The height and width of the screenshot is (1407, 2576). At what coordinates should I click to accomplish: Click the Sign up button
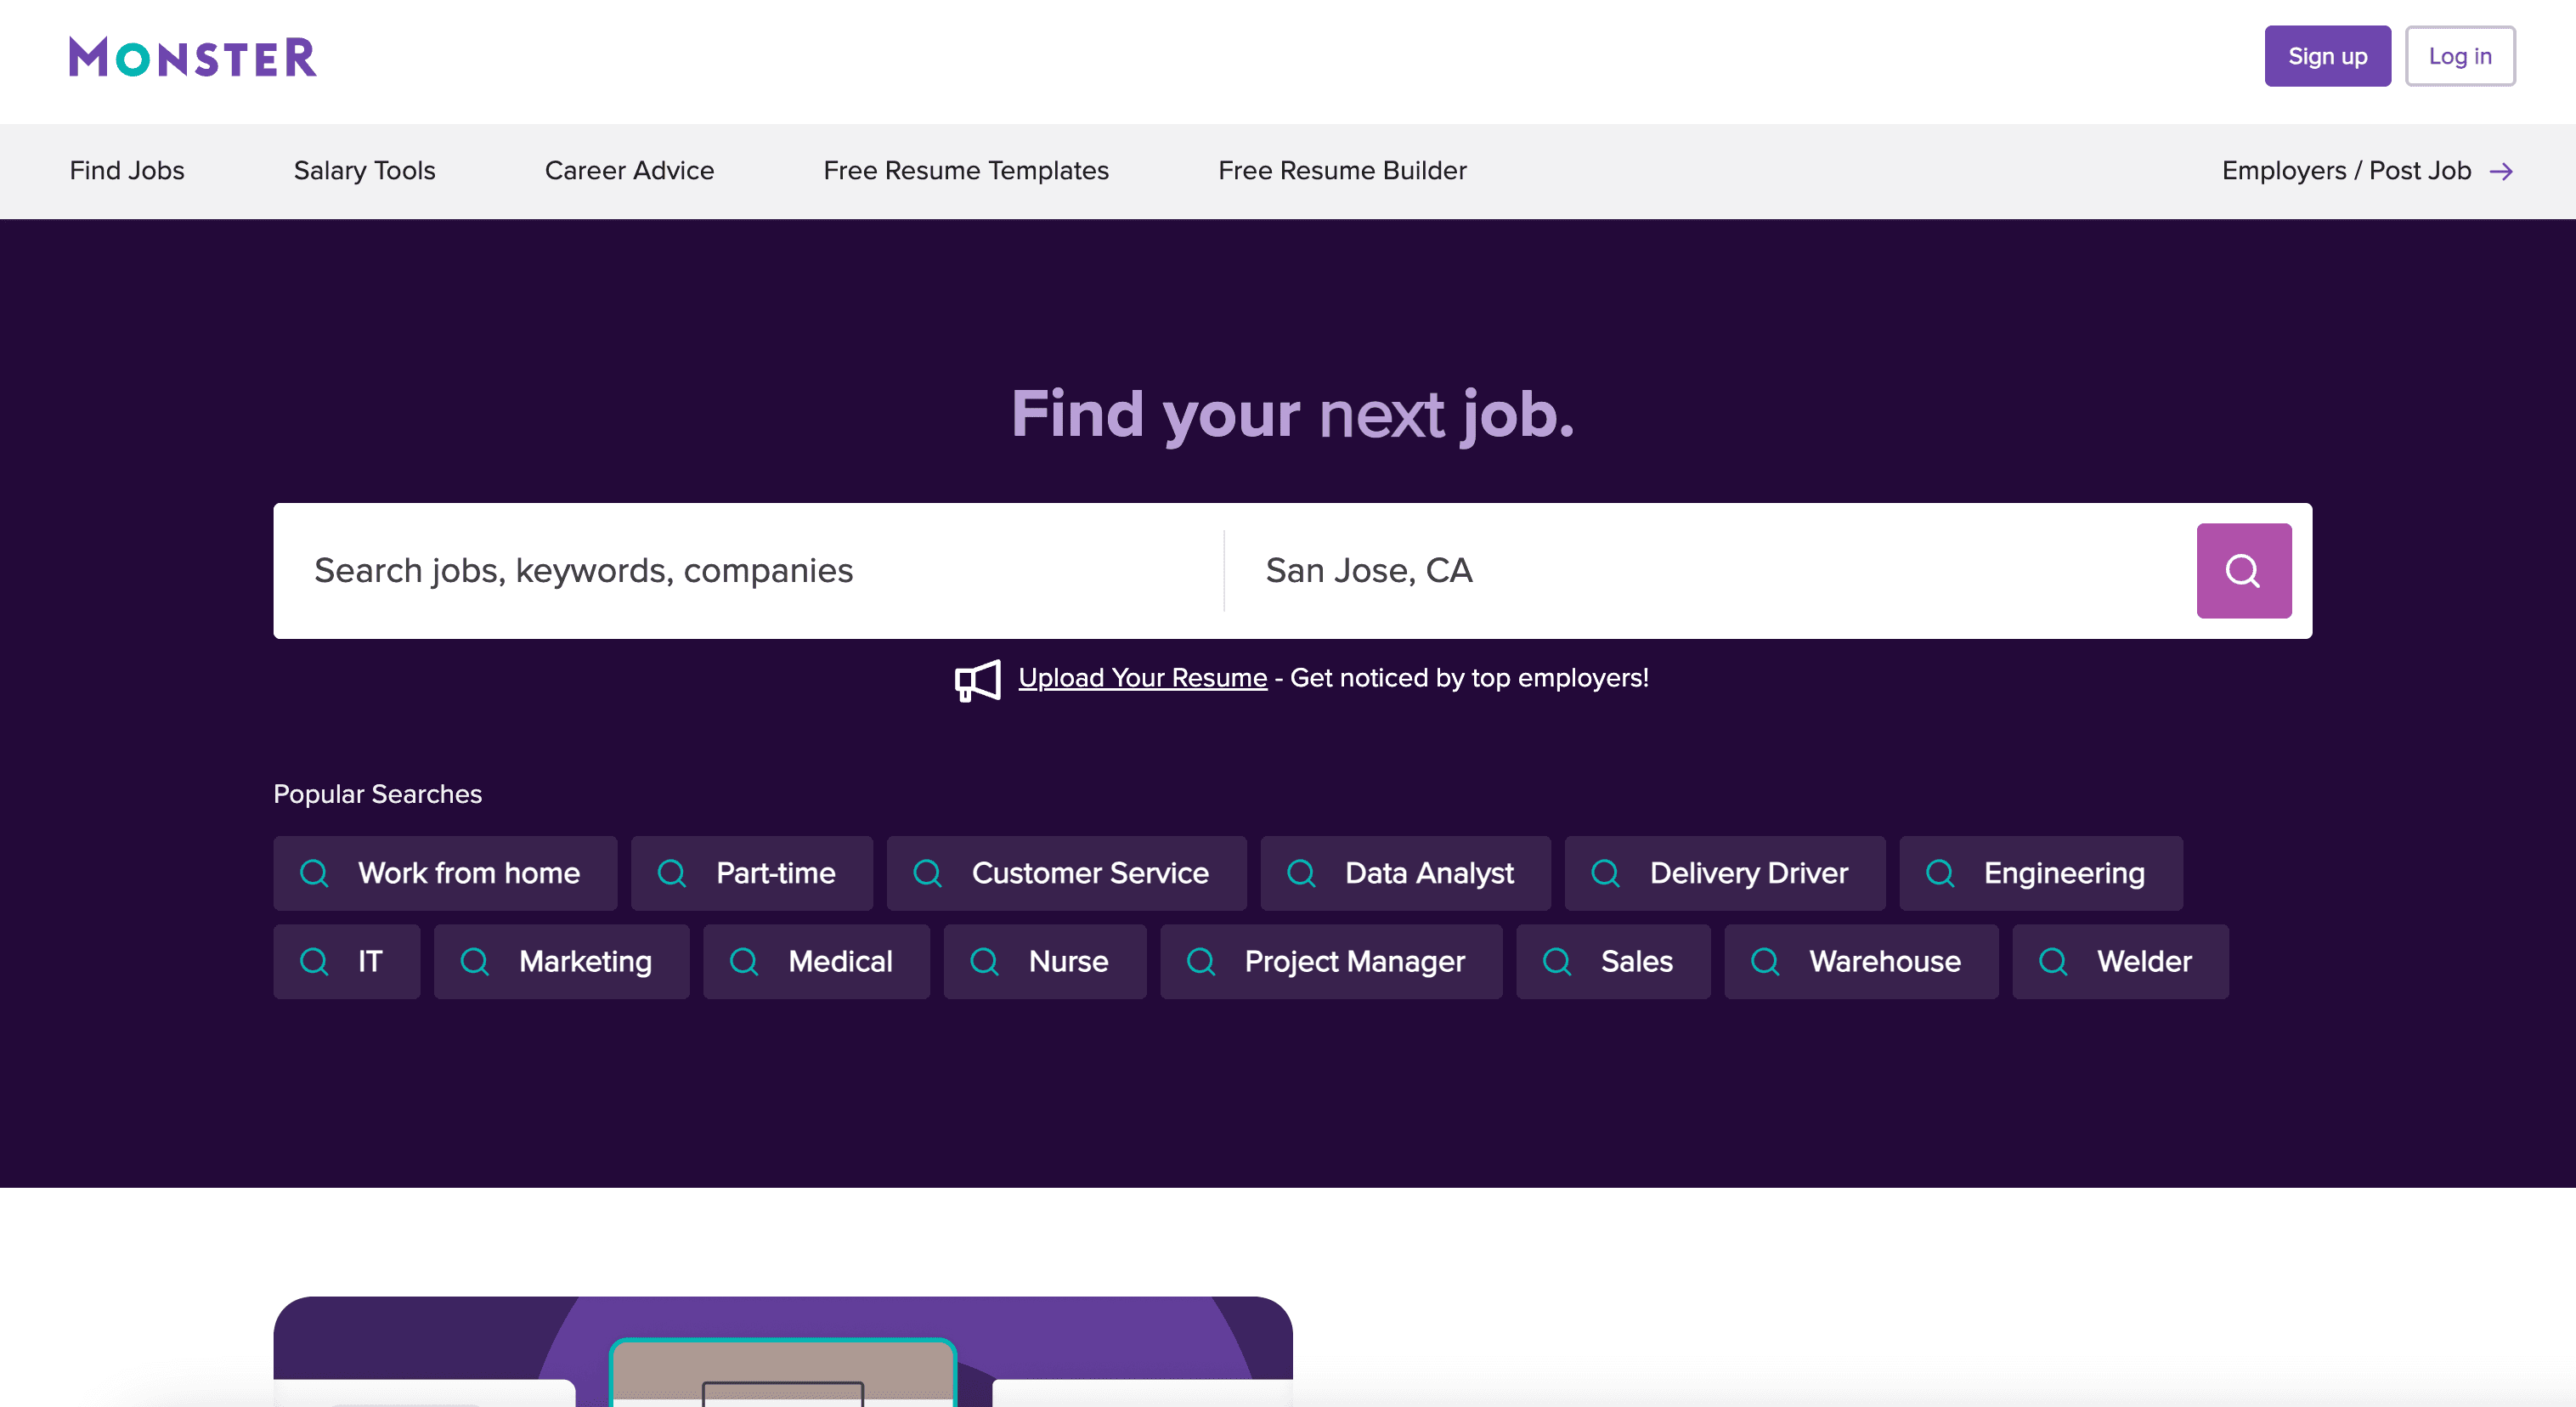coord(2327,56)
